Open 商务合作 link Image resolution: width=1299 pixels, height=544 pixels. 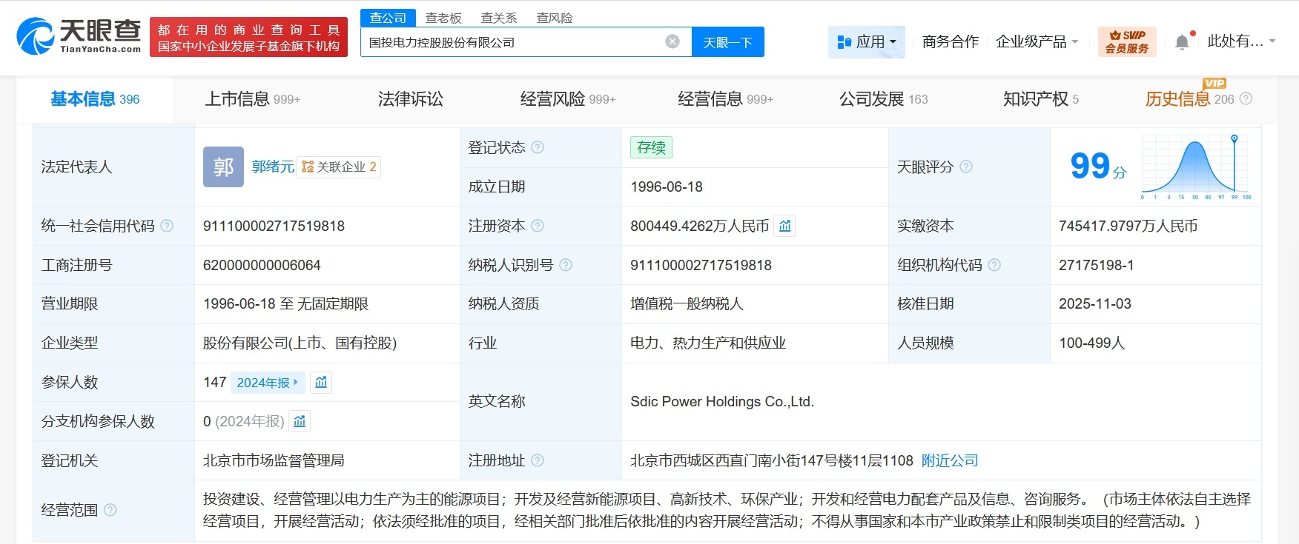click(951, 41)
